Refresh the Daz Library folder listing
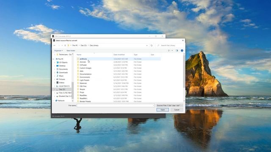Screen dimensions: 271x152 coord(152,46)
